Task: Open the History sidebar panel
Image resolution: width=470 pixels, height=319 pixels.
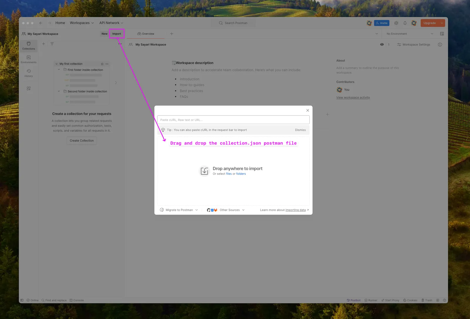Action: pyautogui.click(x=28, y=73)
